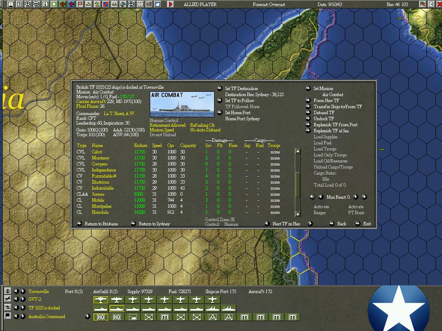
Task: Set Max React to minimum with far-left arrow
Action: (313, 197)
